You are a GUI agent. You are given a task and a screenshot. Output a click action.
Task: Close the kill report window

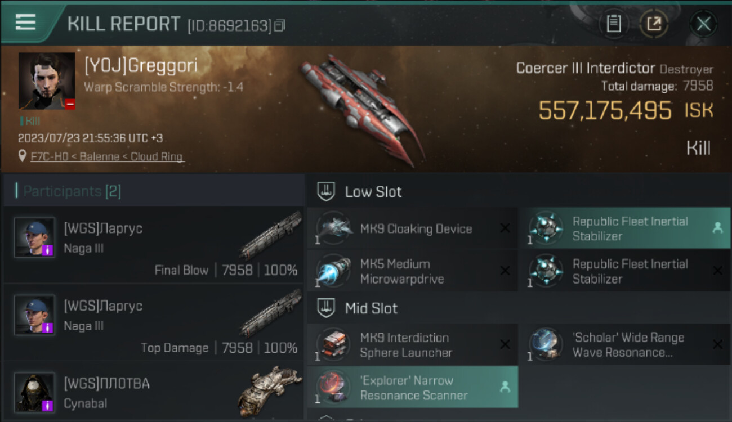click(x=703, y=24)
